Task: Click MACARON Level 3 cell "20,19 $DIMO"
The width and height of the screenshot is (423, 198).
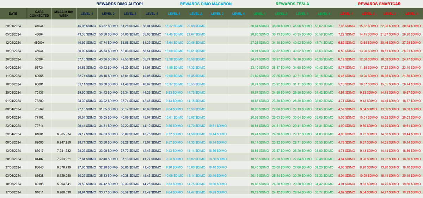Action: pos(217,175)
